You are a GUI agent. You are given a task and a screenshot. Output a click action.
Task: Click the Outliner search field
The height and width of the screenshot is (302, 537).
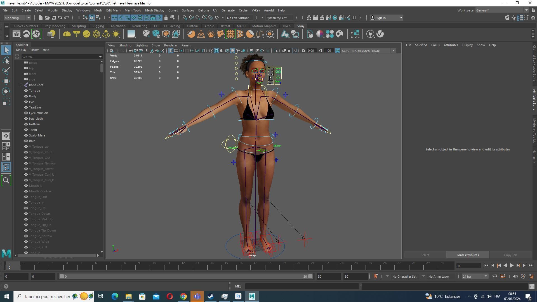coord(60,57)
